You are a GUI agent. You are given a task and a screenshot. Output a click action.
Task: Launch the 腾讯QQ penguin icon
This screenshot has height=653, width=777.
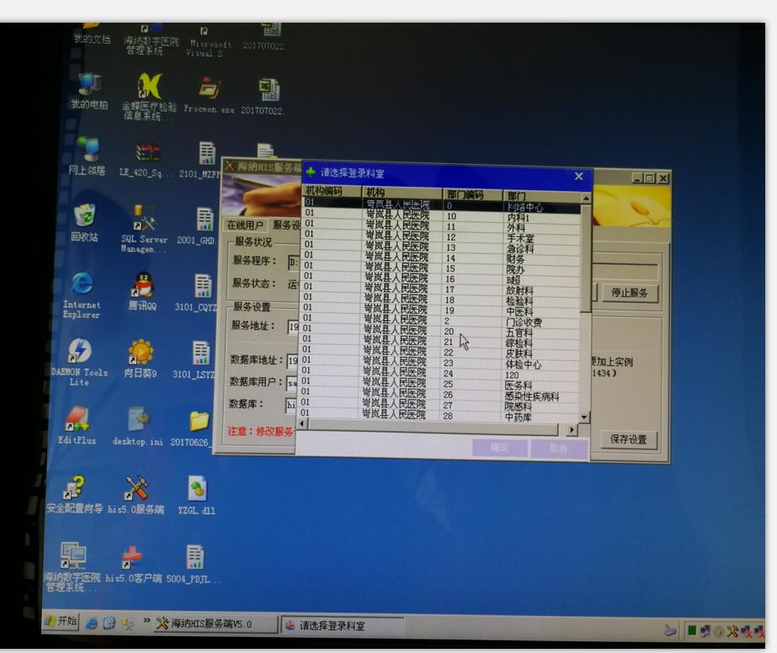pyautogui.click(x=141, y=287)
